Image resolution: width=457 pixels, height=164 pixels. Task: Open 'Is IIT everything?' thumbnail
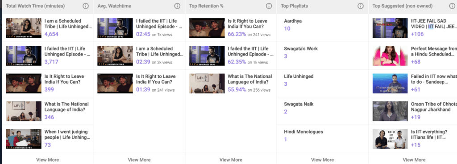point(390,139)
